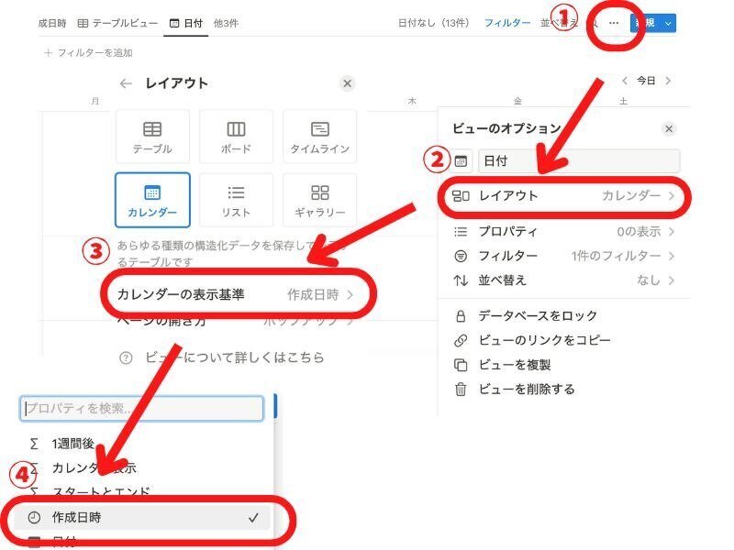Screen dimensions: 734x550
Task: Open the プロパティ option row
Action: click(563, 232)
